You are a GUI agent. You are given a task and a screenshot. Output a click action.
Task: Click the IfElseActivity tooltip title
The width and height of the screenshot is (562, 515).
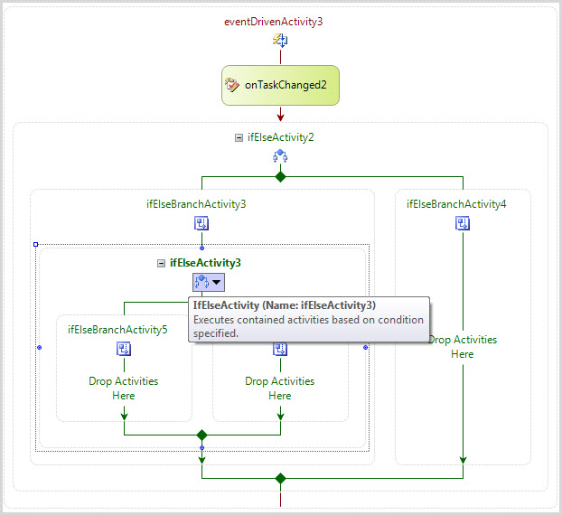coord(285,305)
